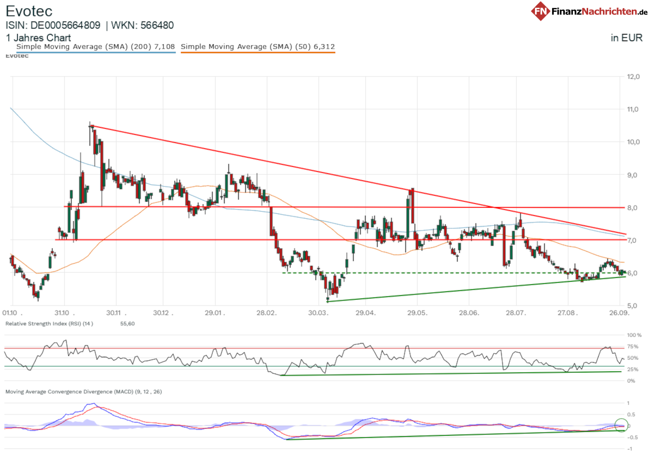Select the SMA (200) 7,108 legend entry
The image size is (649, 456).
point(96,47)
